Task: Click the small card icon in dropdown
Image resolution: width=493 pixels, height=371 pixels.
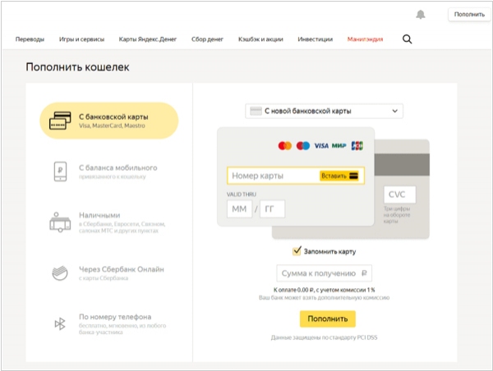Action: coord(256,111)
